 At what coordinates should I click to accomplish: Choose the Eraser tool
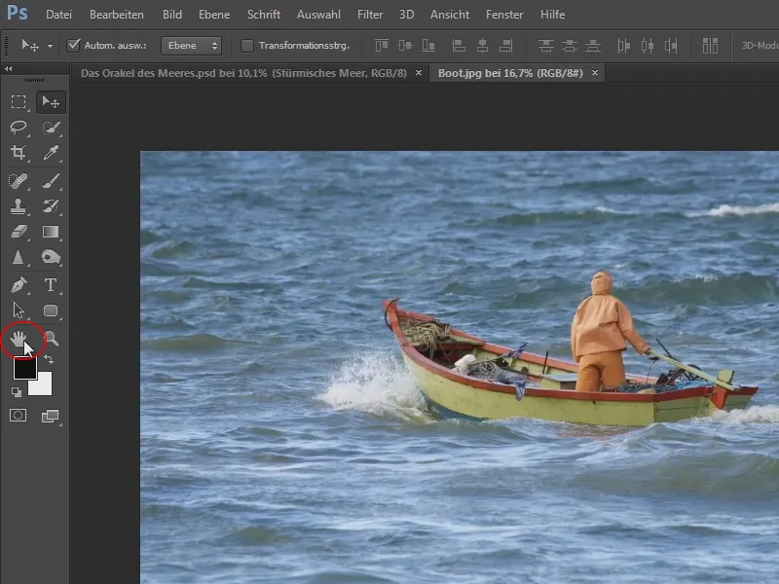click(19, 232)
